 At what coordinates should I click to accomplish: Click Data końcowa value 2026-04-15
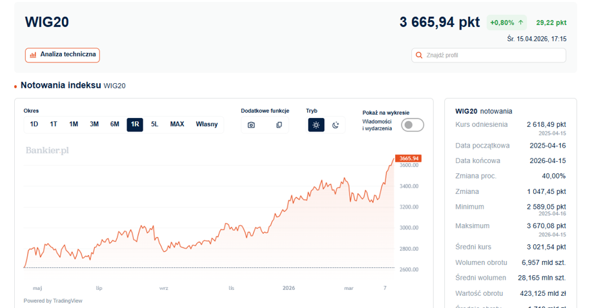(547, 161)
